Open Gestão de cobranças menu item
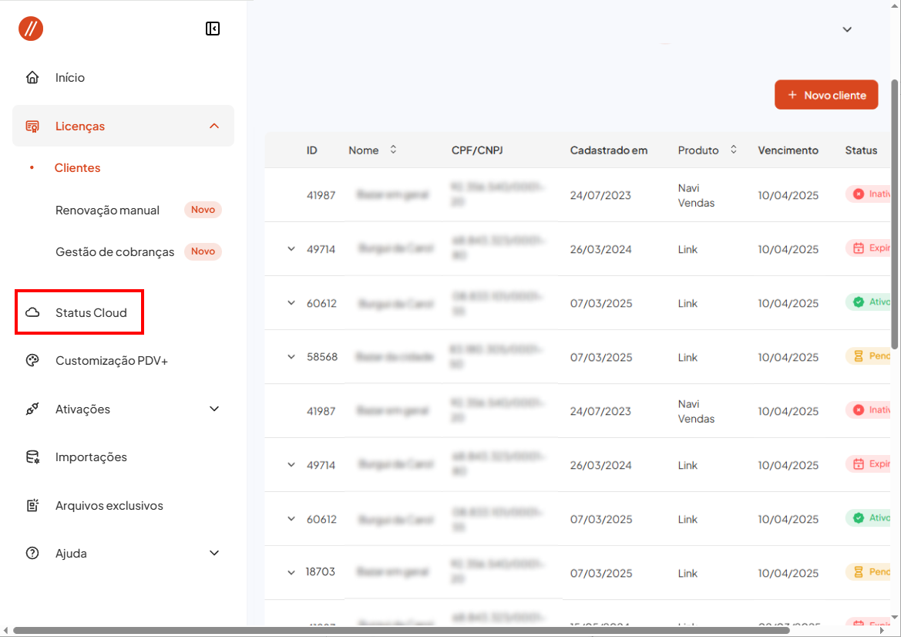Viewport: 901px width, 637px height. (x=115, y=252)
